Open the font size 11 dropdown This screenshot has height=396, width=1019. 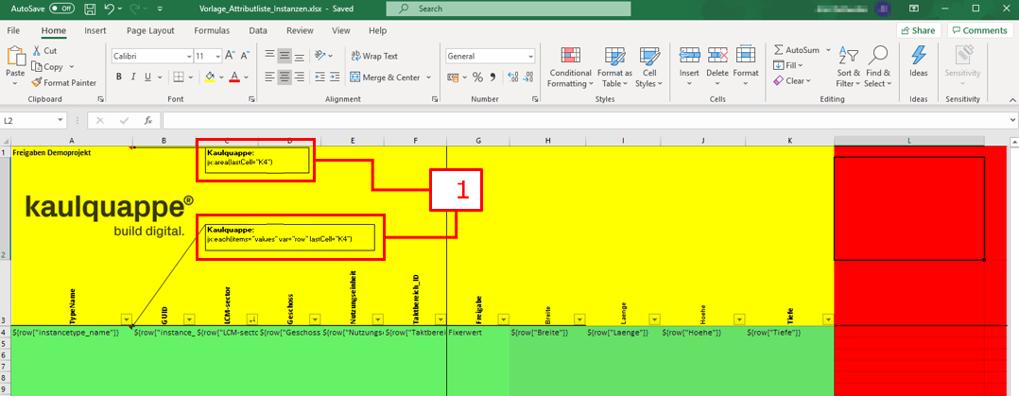217,57
